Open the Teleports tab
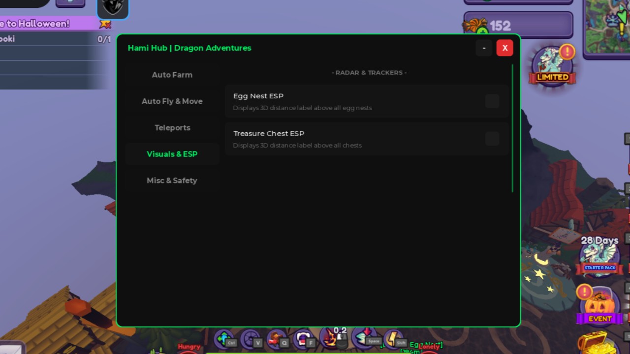 pyautogui.click(x=172, y=128)
